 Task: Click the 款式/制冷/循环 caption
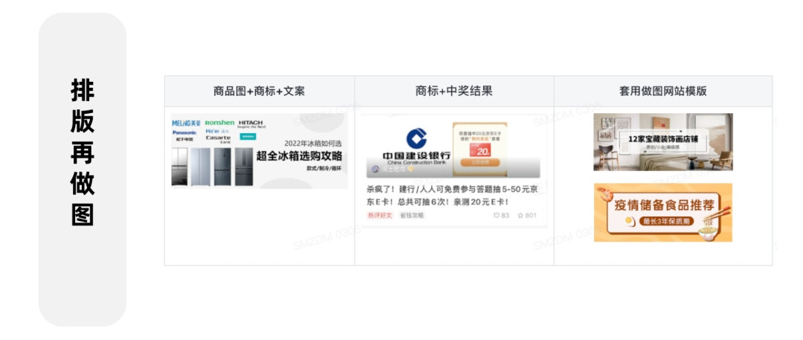(x=324, y=168)
